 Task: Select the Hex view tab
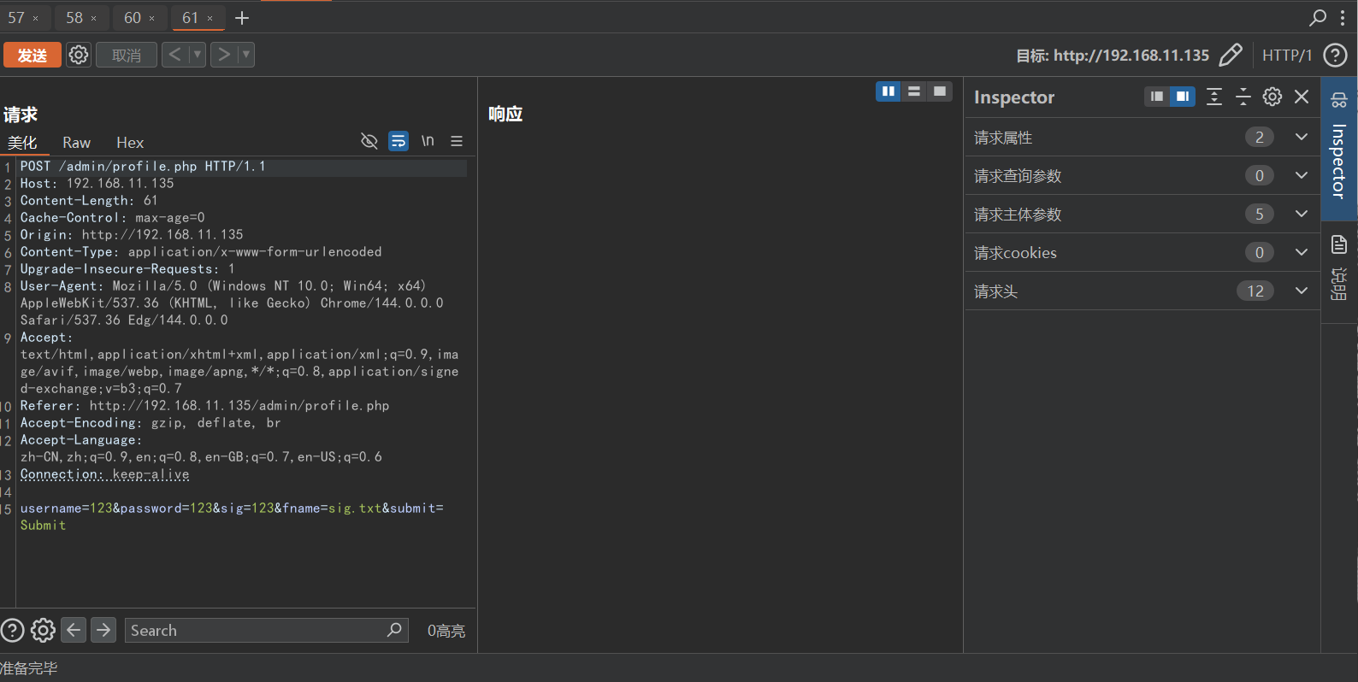coord(130,143)
